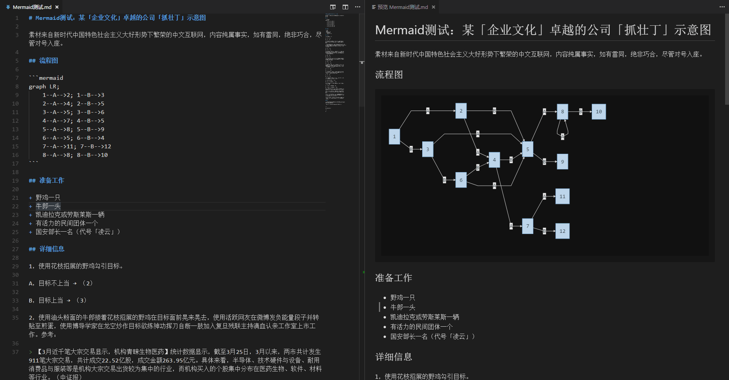Click '+ 有活力的民间团体一个' in the editor

64,223
